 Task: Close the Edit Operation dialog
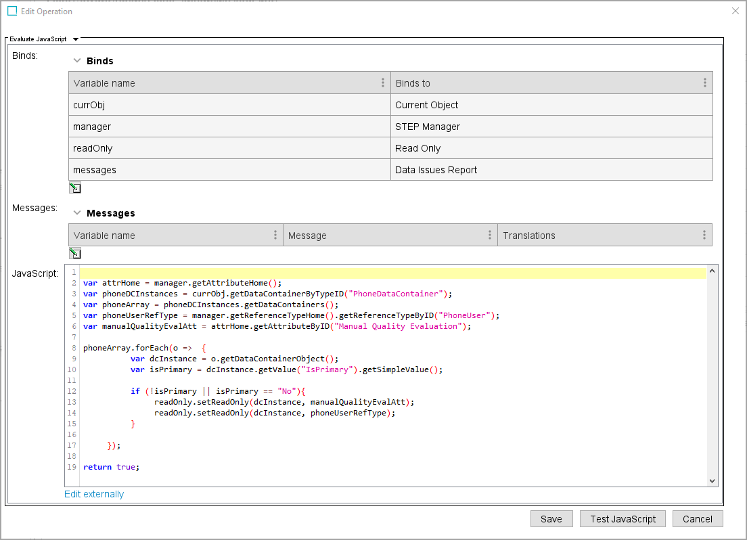point(735,11)
